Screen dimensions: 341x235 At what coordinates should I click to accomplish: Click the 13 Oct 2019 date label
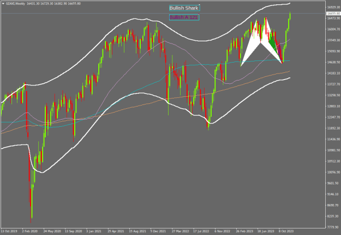tap(9, 231)
